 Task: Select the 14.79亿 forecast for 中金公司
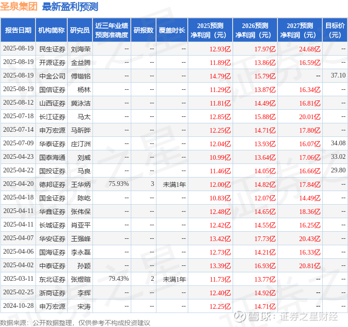220,76
